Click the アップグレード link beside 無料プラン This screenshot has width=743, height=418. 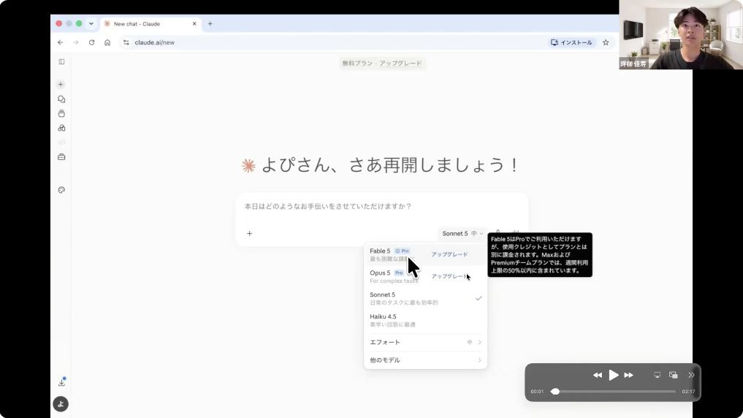click(400, 63)
